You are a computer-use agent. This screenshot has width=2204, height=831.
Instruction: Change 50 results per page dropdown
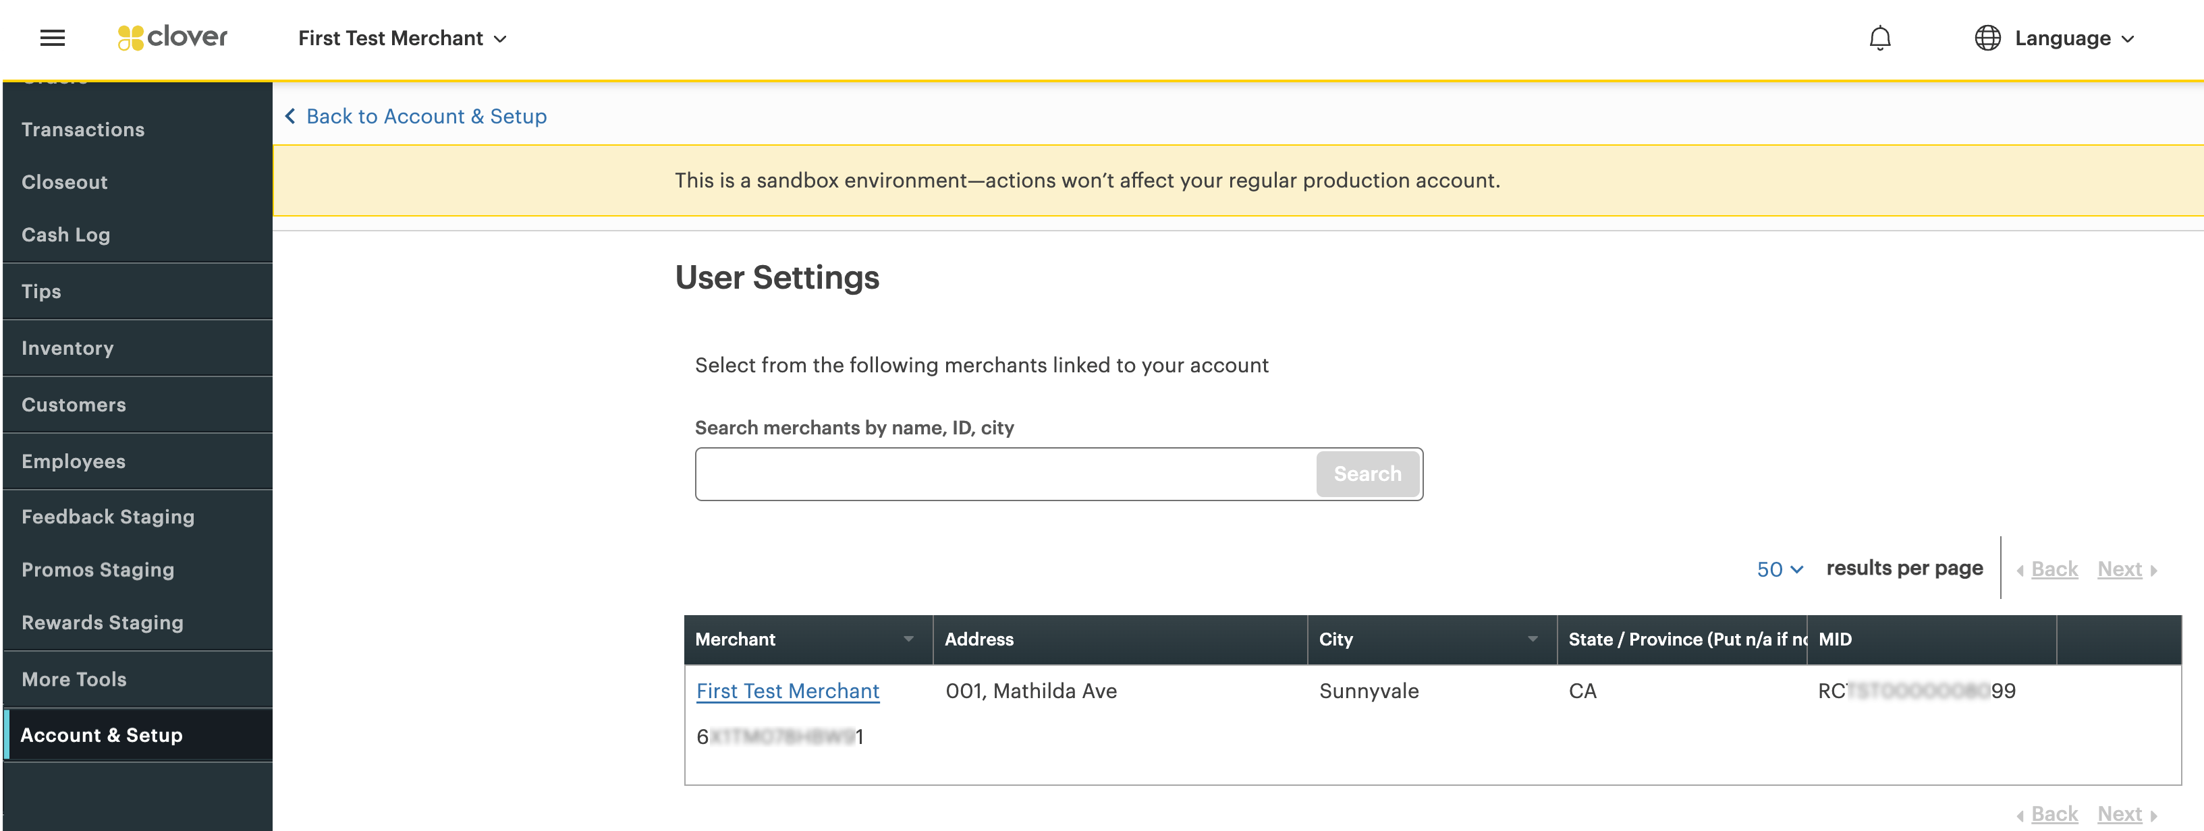pyautogui.click(x=1779, y=569)
